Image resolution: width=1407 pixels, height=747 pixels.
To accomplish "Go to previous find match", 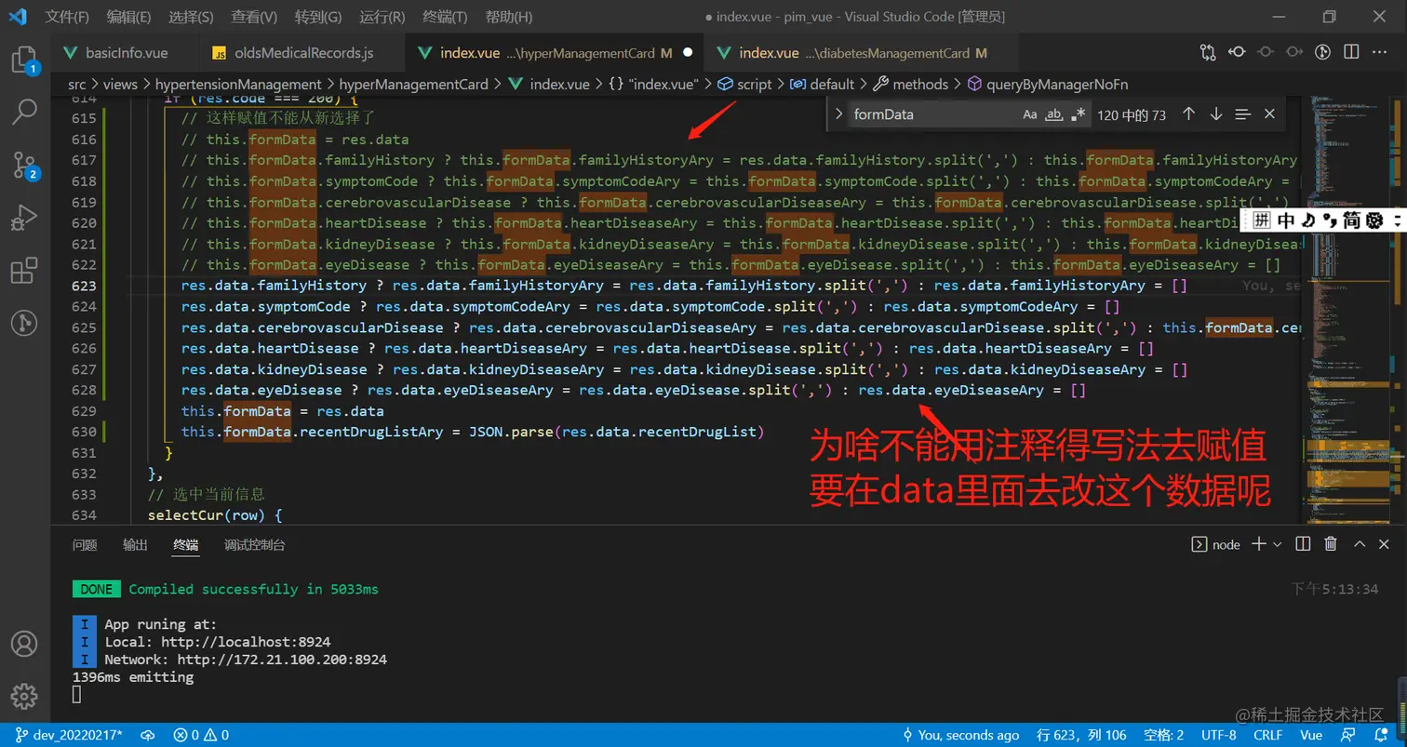I will tap(1188, 114).
